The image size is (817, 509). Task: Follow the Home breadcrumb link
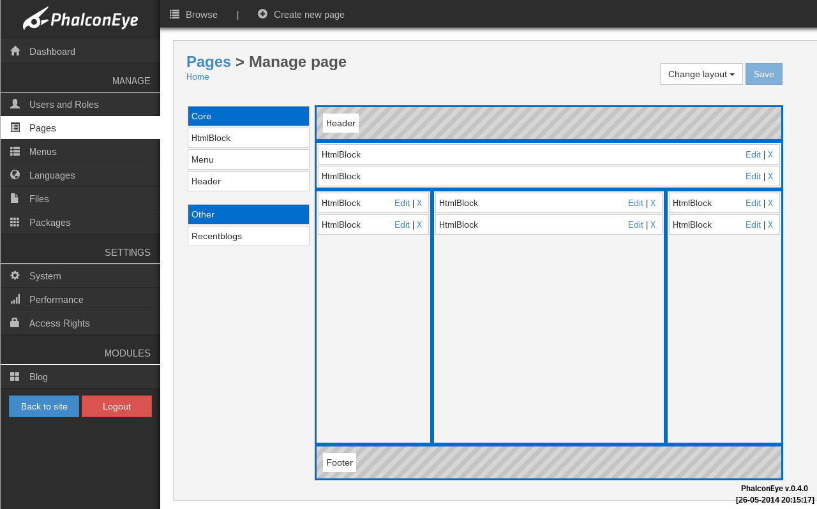tap(198, 77)
